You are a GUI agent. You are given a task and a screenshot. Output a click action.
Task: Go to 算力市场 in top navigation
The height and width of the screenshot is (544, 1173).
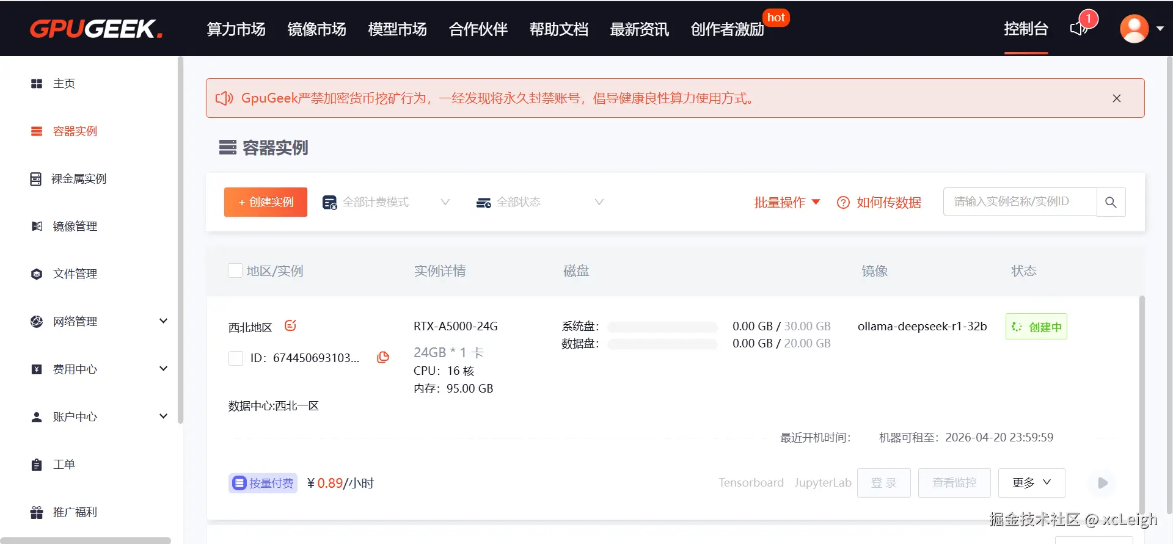coord(236,29)
